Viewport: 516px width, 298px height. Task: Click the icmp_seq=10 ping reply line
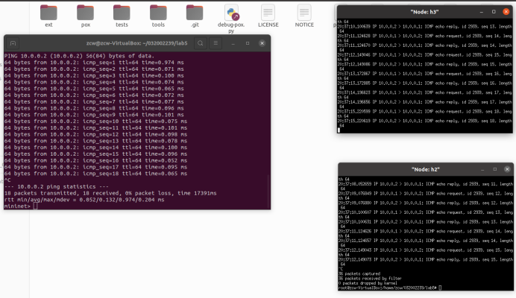click(x=95, y=121)
